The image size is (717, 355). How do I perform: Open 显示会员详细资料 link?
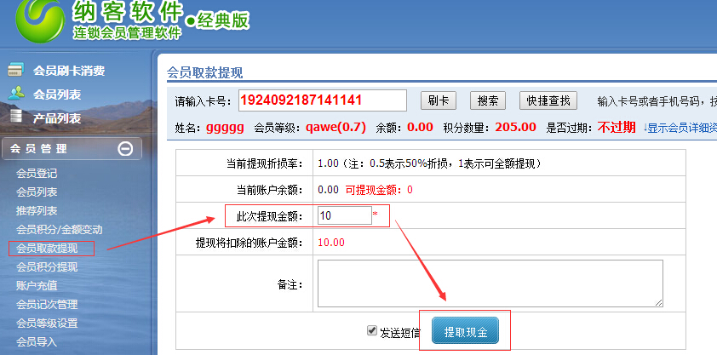click(x=681, y=128)
